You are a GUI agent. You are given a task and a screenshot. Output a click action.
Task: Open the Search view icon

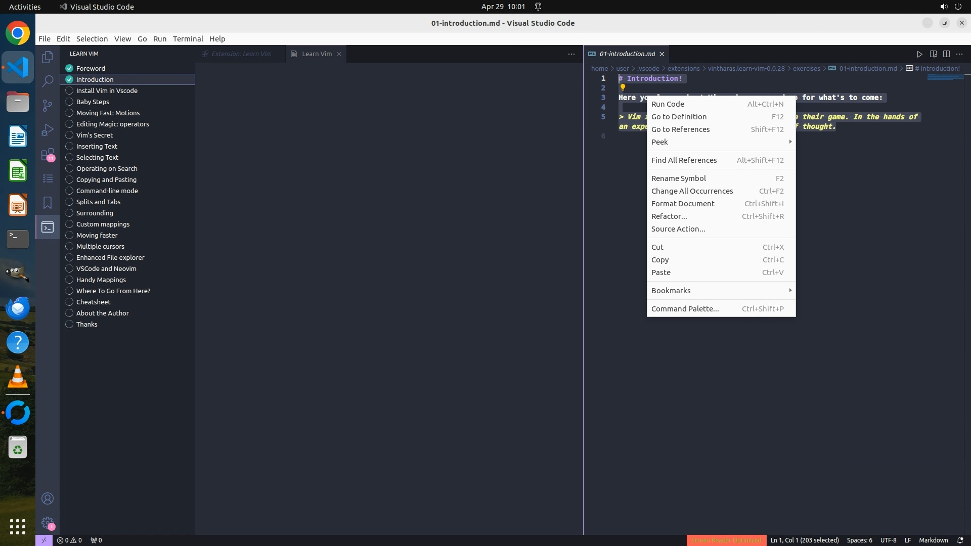48,81
